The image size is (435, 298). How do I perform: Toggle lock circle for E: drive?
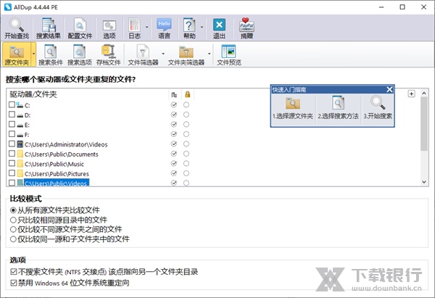186,124
